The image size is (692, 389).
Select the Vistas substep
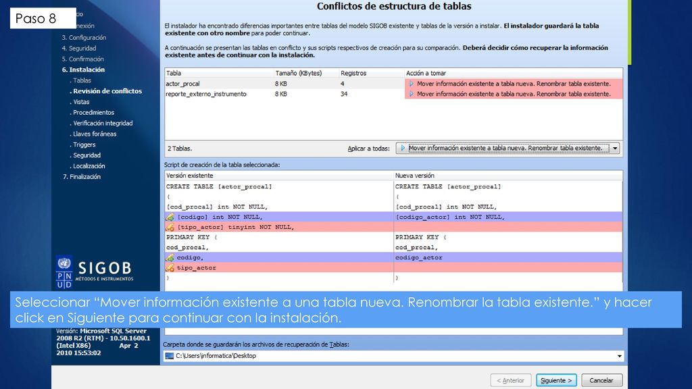[x=80, y=102]
